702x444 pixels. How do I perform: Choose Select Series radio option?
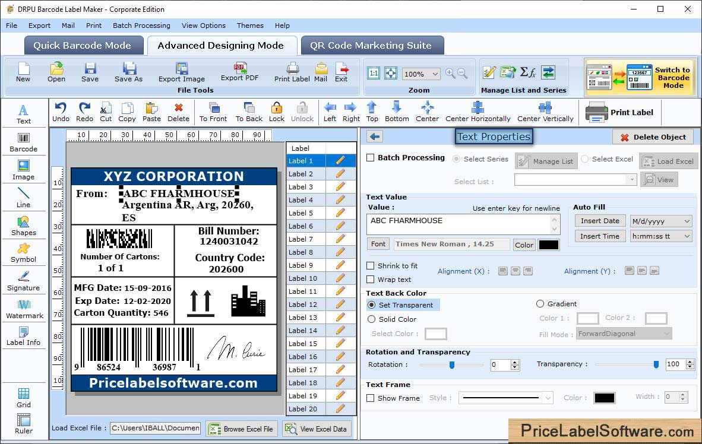457,159
